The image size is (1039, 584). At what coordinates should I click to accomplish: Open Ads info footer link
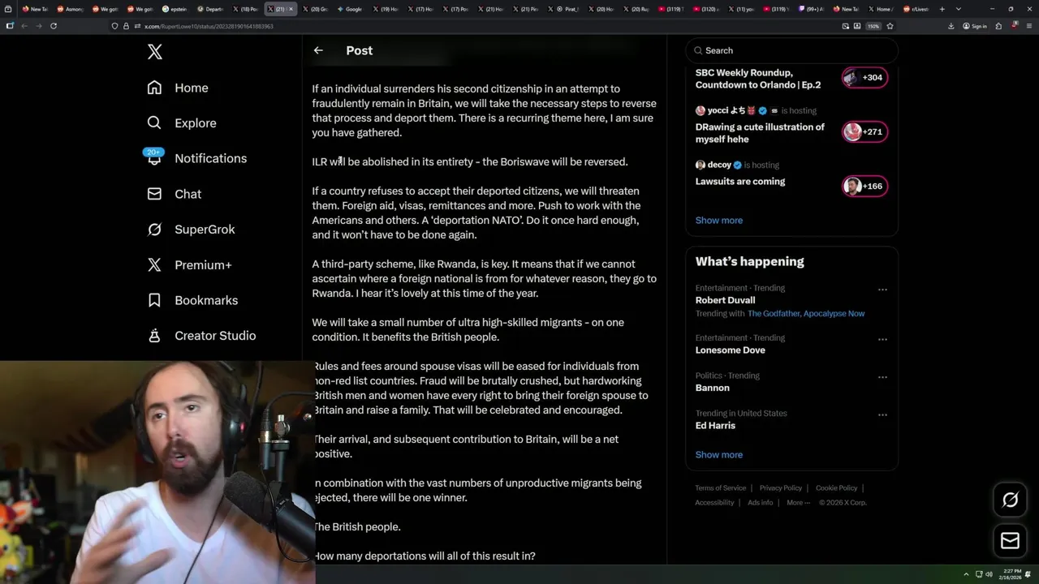(x=761, y=502)
